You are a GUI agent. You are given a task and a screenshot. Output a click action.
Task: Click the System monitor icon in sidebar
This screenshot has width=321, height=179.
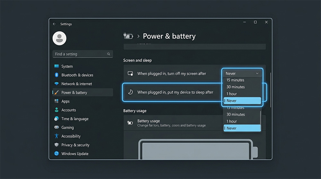[56, 66]
